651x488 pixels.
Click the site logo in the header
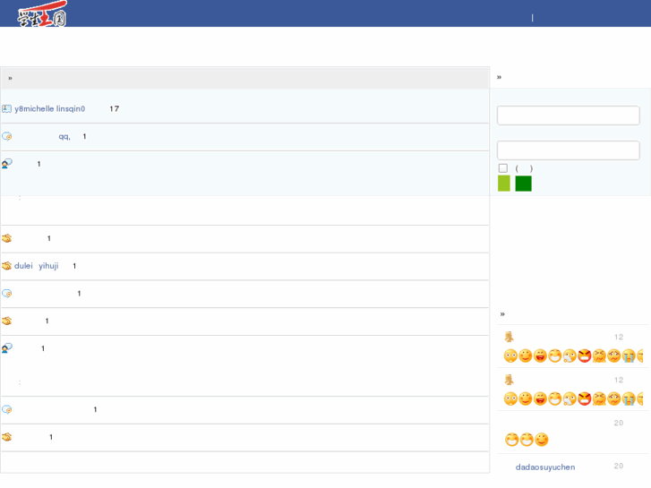42,14
